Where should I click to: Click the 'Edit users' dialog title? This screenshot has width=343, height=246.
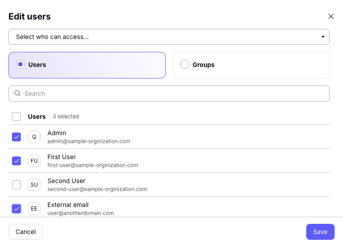30,16
